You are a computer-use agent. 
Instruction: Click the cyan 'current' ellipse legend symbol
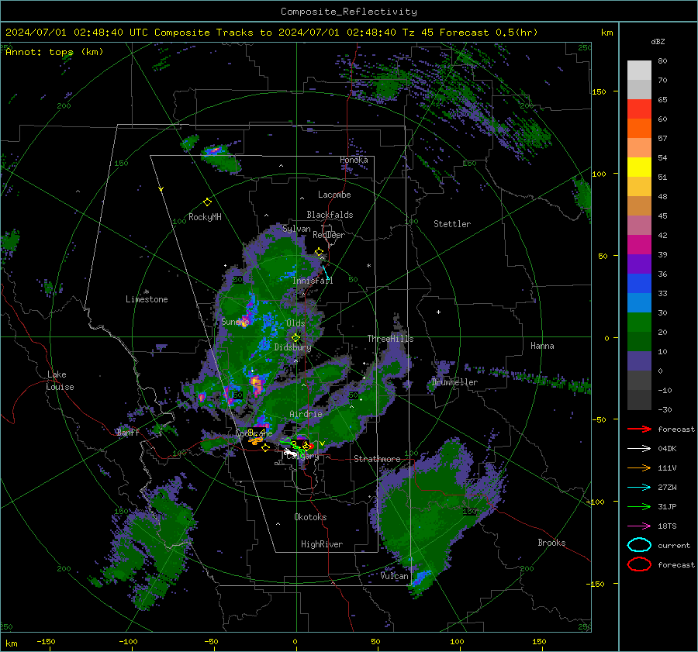tap(639, 545)
